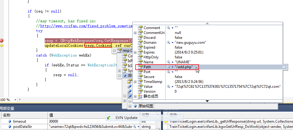Select the _getUrlResponse call stack frame
The height and width of the screenshot is (130, 293).
tap(231, 121)
